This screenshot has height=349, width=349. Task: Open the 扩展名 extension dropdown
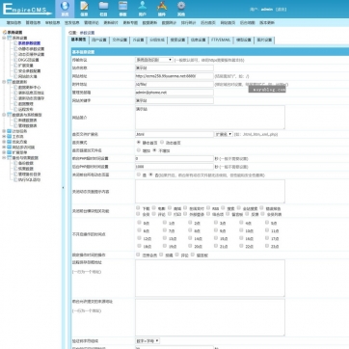pos(224,134)
